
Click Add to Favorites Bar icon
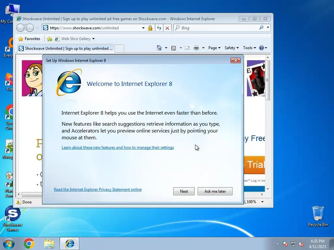point(50,39)
